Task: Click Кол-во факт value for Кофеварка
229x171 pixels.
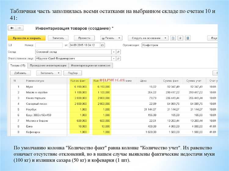Action: coord(83,132)
